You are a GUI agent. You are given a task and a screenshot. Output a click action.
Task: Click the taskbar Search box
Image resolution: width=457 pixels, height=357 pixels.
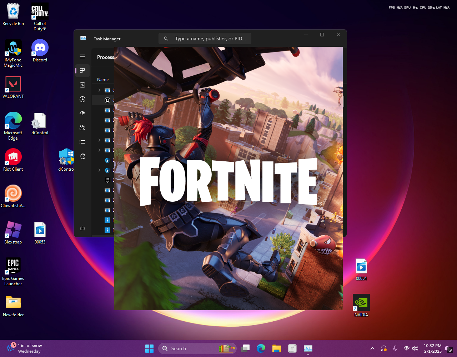(x=197, y=348)
